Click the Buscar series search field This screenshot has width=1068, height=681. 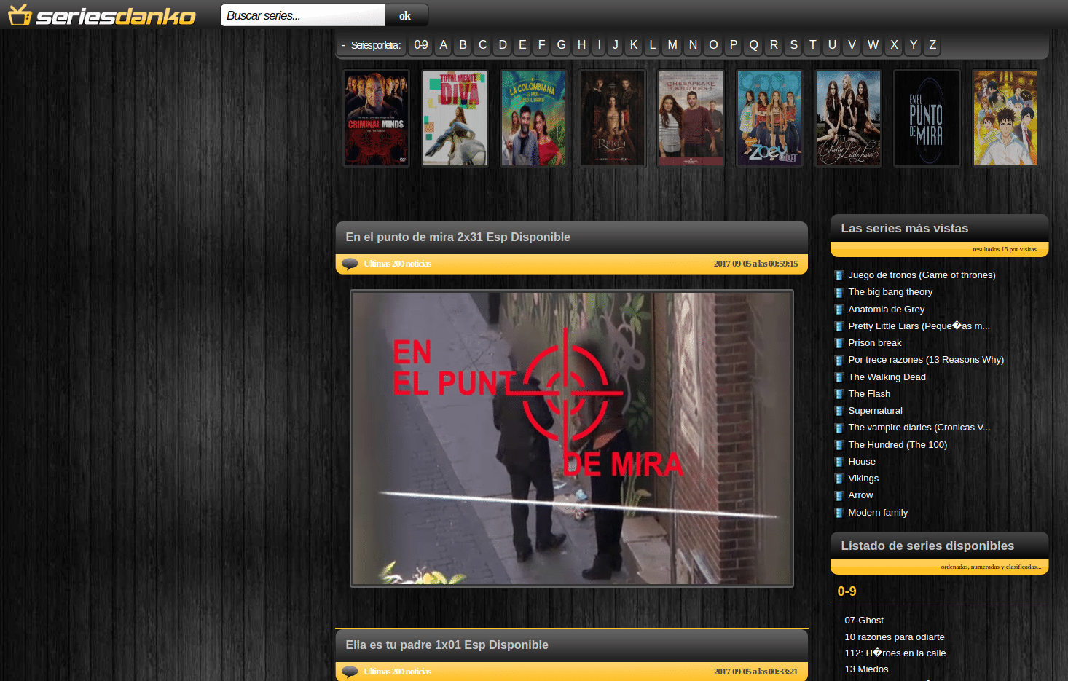pos(302,15)
